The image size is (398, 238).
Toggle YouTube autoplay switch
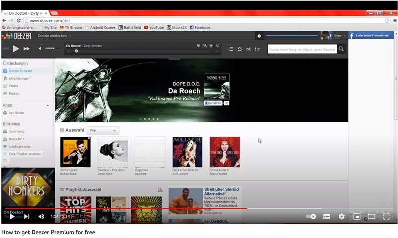click(x=312, y=216)
